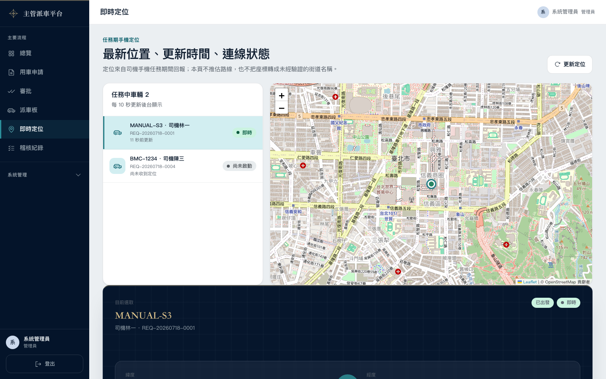This screenshot has width=606, height=379.
Task: Select 即時定位 sidebar entry
Action: [x=45, y=129]
